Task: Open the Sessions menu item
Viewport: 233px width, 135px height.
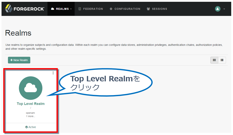Action: [157, 9]
